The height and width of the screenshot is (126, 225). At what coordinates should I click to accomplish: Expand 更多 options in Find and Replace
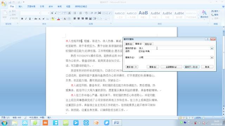point(131,67)
